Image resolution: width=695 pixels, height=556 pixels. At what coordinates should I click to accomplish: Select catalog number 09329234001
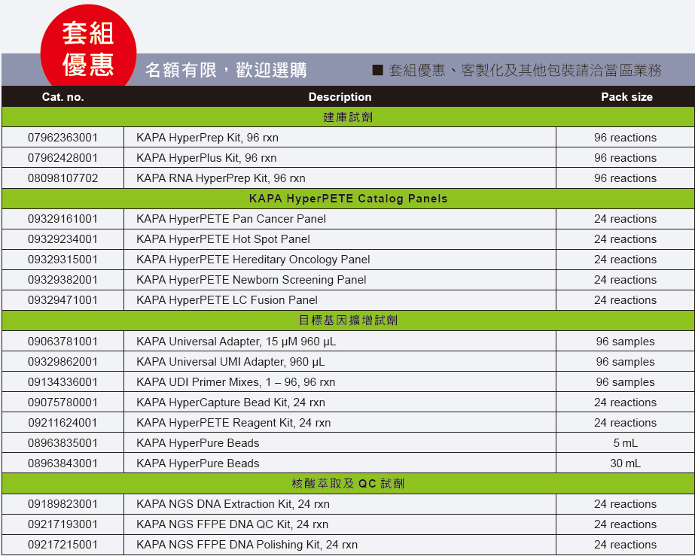pyautogui.click(x=62, y=239)
